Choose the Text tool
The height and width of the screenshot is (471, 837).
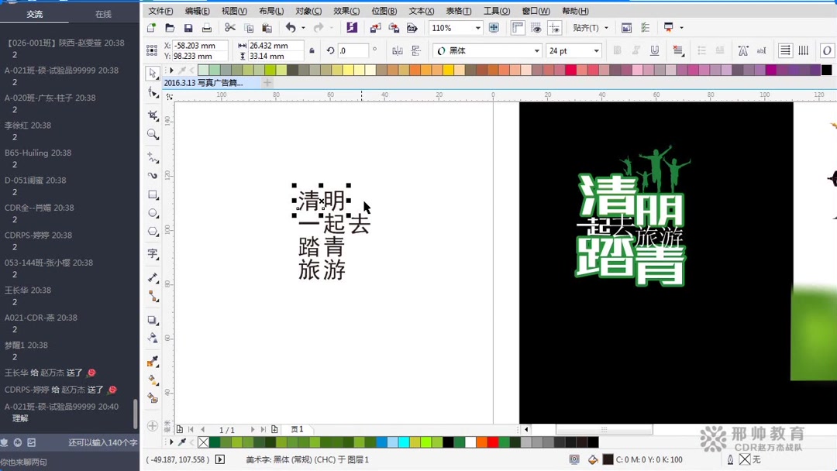(152, 251)
